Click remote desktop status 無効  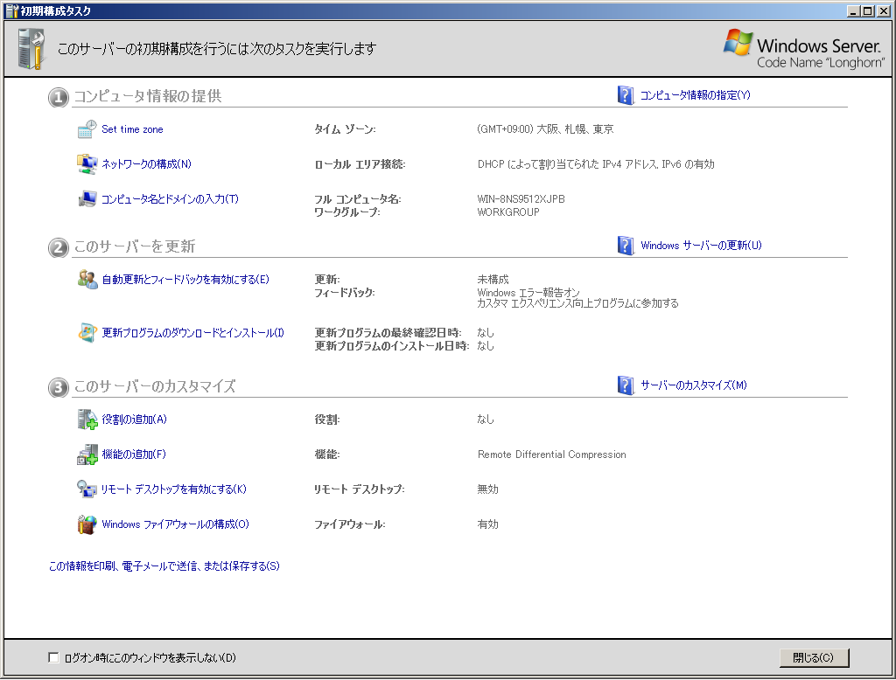click(488, 489)
